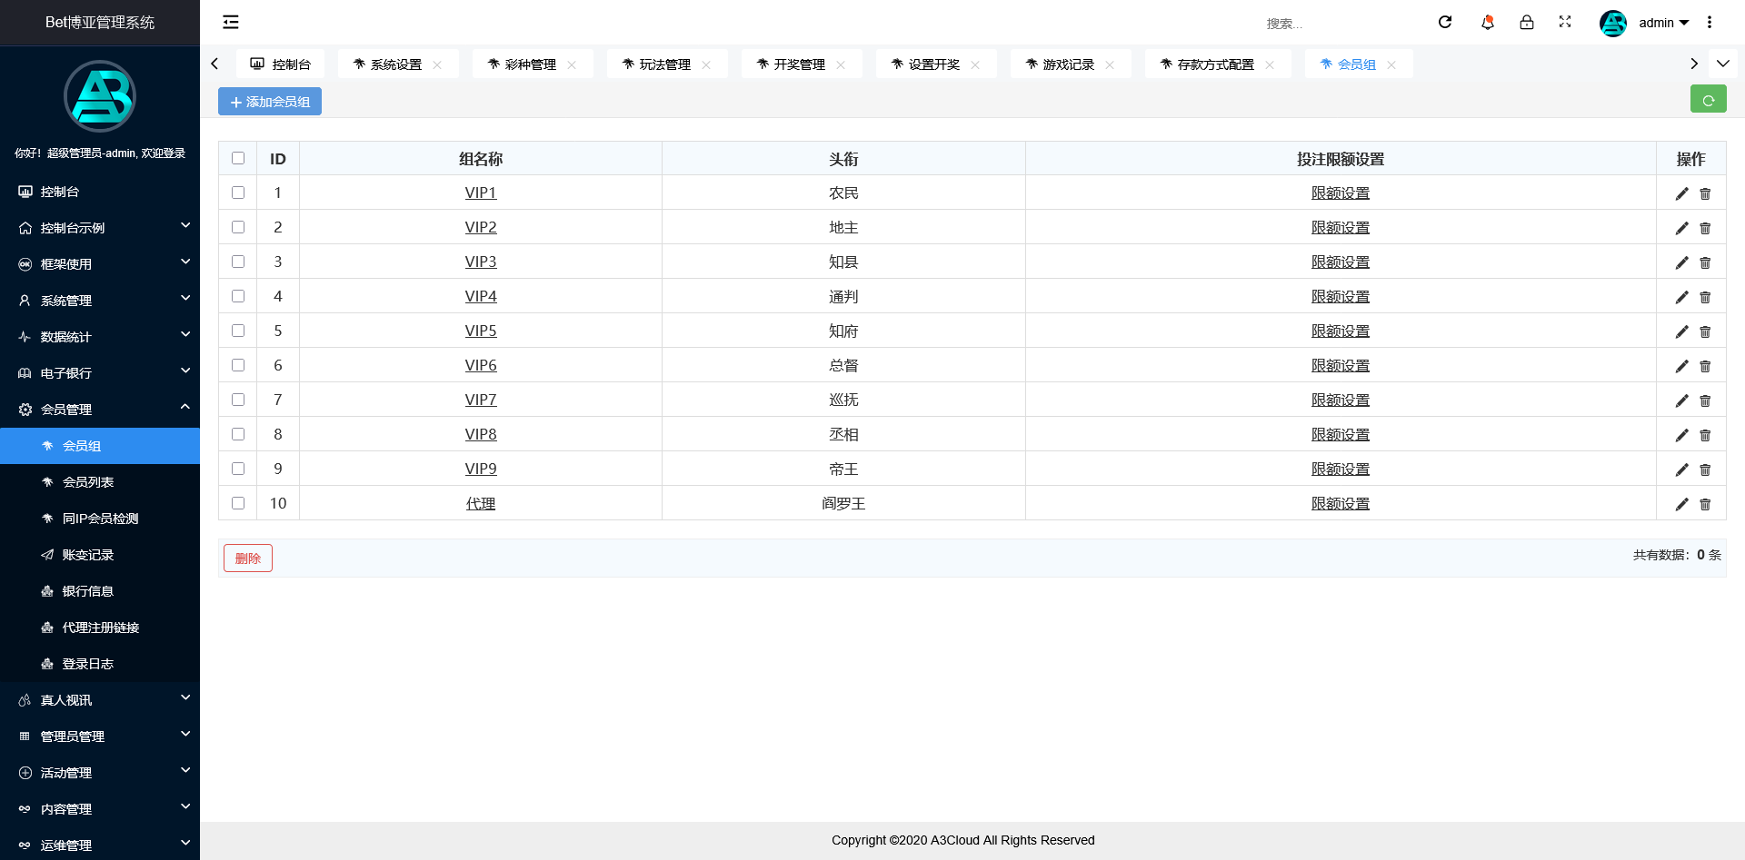Delete 代理 group with trash icon

point(1705,504)
